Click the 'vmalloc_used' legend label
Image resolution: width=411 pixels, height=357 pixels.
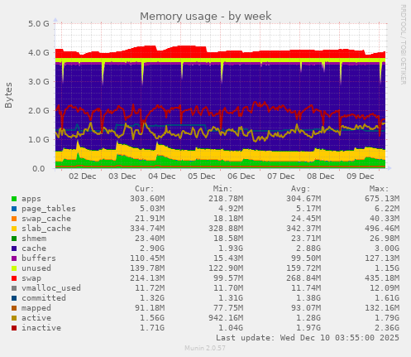(x=51, y=288)
